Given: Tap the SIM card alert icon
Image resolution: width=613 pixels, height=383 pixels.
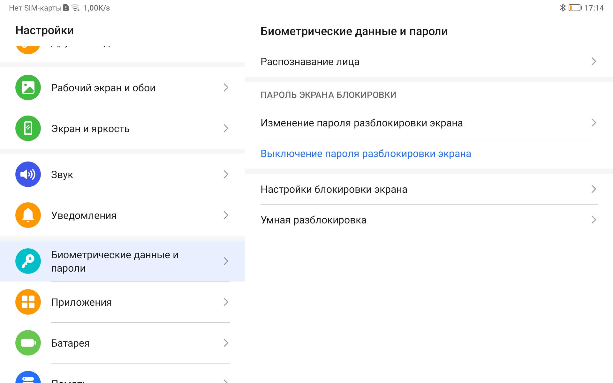Looking at the screenshot, I should pyautogui.click(x=66, y=8).
